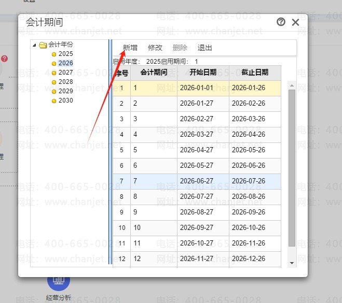Select end date 2026-04-26 cell

click(255, 135)
